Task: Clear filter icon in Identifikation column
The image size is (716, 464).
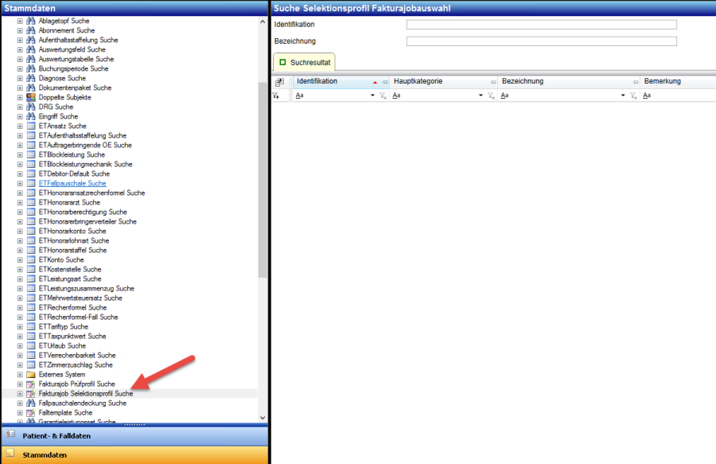Action: click(383, 96)
